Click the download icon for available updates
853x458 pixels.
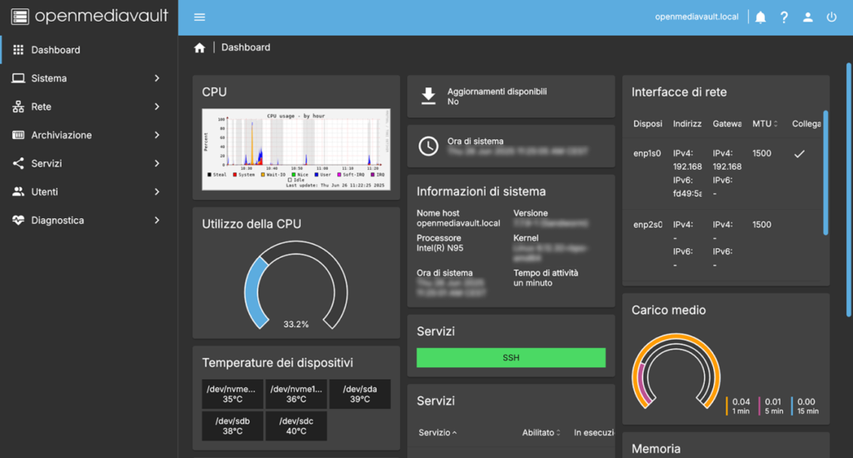click(x=429, y=97)
